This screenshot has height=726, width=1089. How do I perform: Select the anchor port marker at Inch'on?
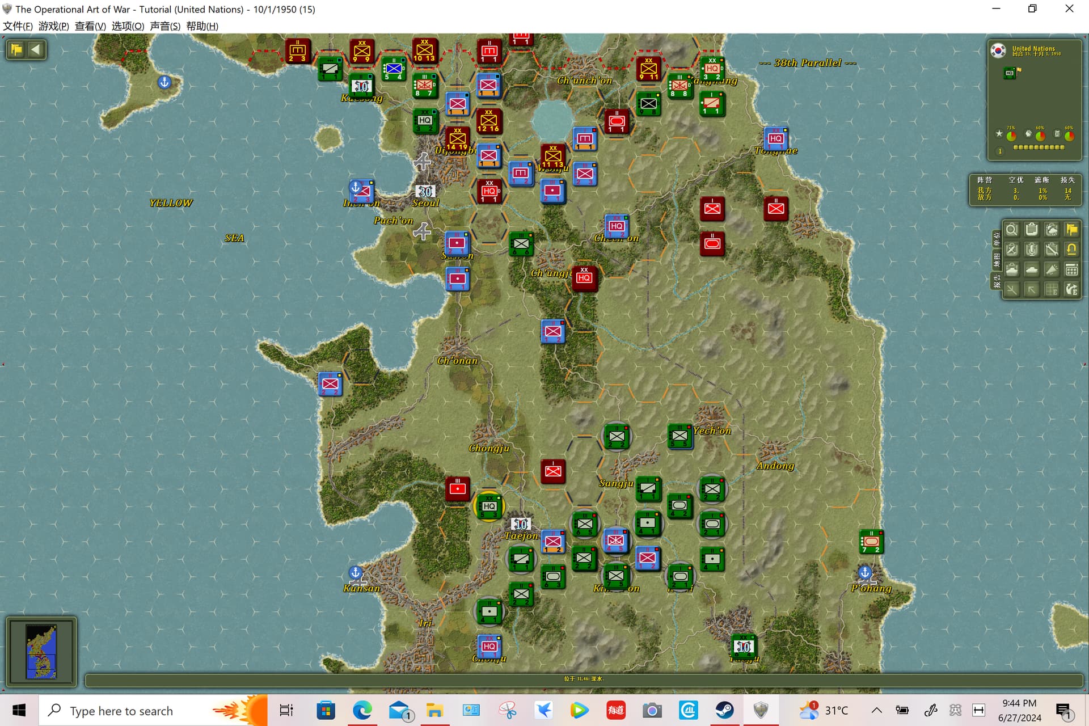[356, 187]
